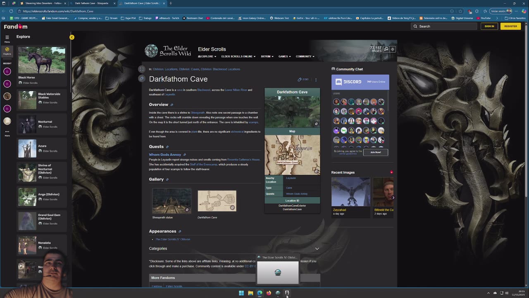Switch to Shivering Isles Deserters browser tab
Image resolution: width=529 pixels, height=298 pixels.
point(43,3)
